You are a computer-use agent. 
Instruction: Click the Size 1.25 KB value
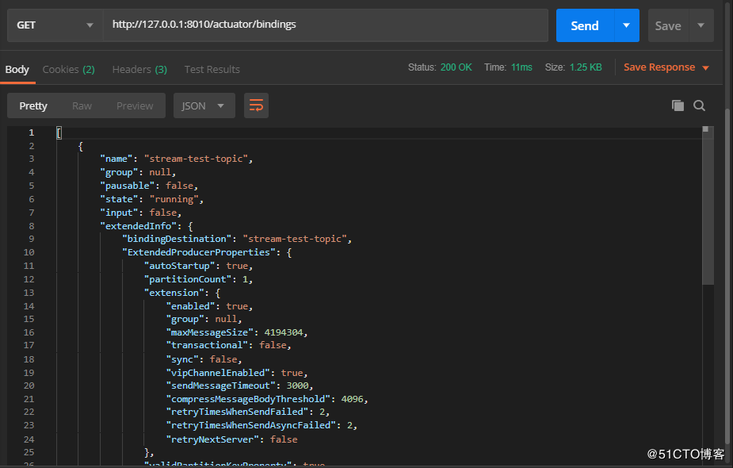pyautogui.click(x=586, y=67)
